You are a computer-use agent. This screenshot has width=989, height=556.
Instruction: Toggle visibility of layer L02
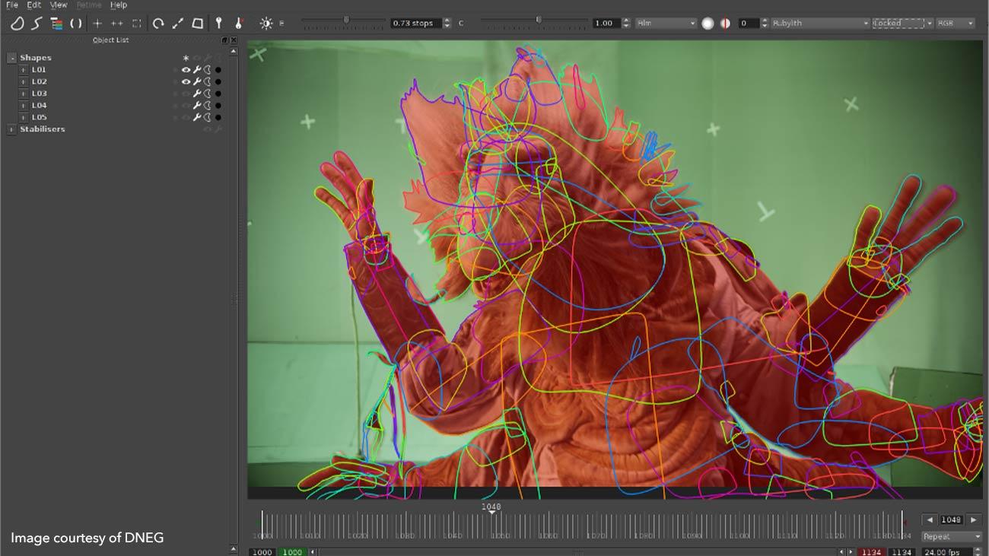[186, 81]
